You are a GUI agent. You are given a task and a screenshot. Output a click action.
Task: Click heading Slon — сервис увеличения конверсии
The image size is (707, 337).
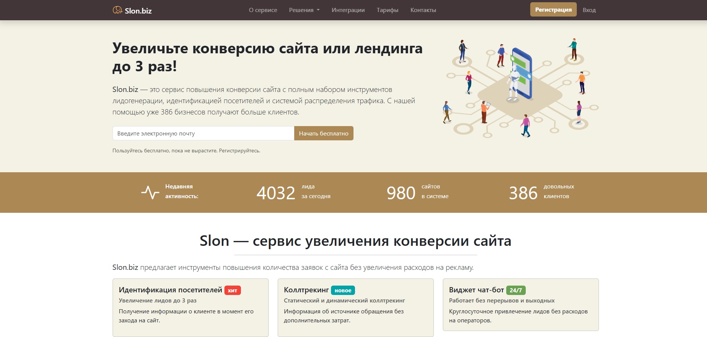[x=355, y=241]
